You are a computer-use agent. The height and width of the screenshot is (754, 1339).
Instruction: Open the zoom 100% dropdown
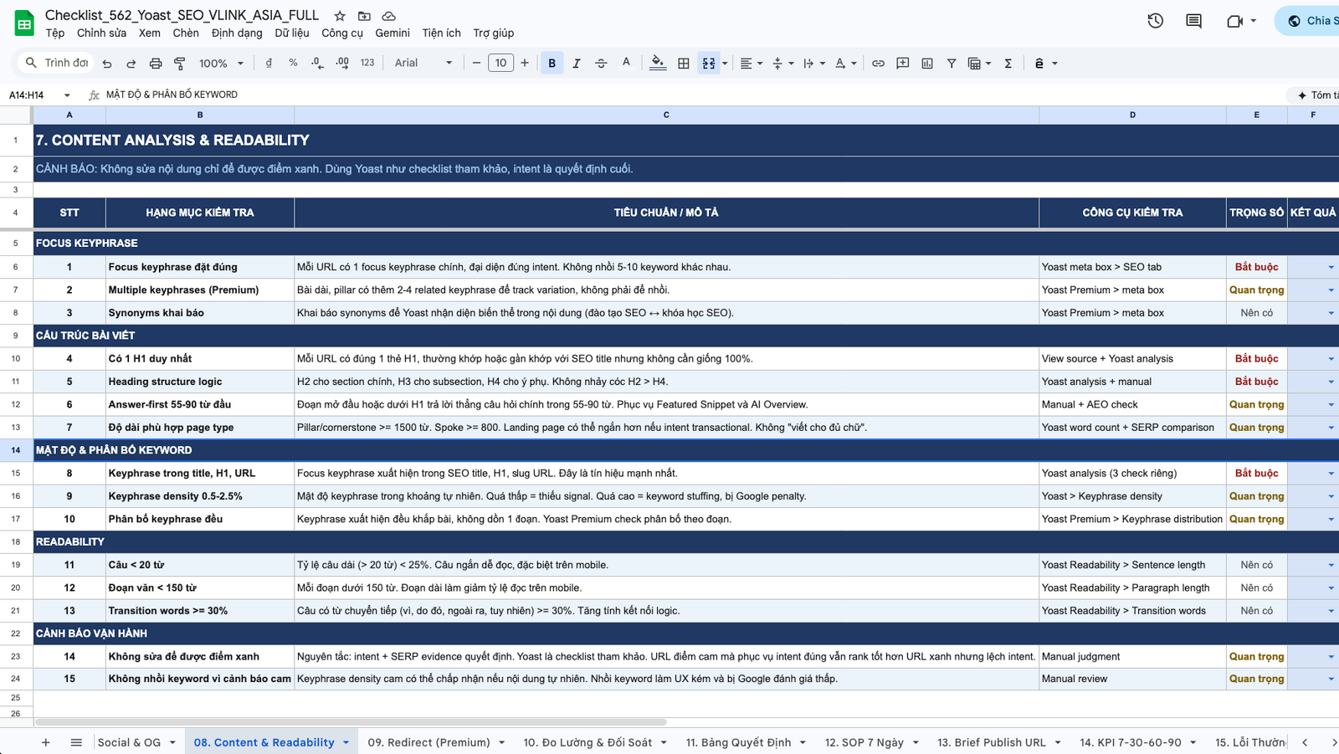[x=222, y=64]
